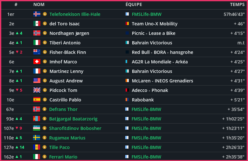Click info icon next to del Toro Isaac
This screenshot has height=161, width=248.
click(x=45, y=24)
